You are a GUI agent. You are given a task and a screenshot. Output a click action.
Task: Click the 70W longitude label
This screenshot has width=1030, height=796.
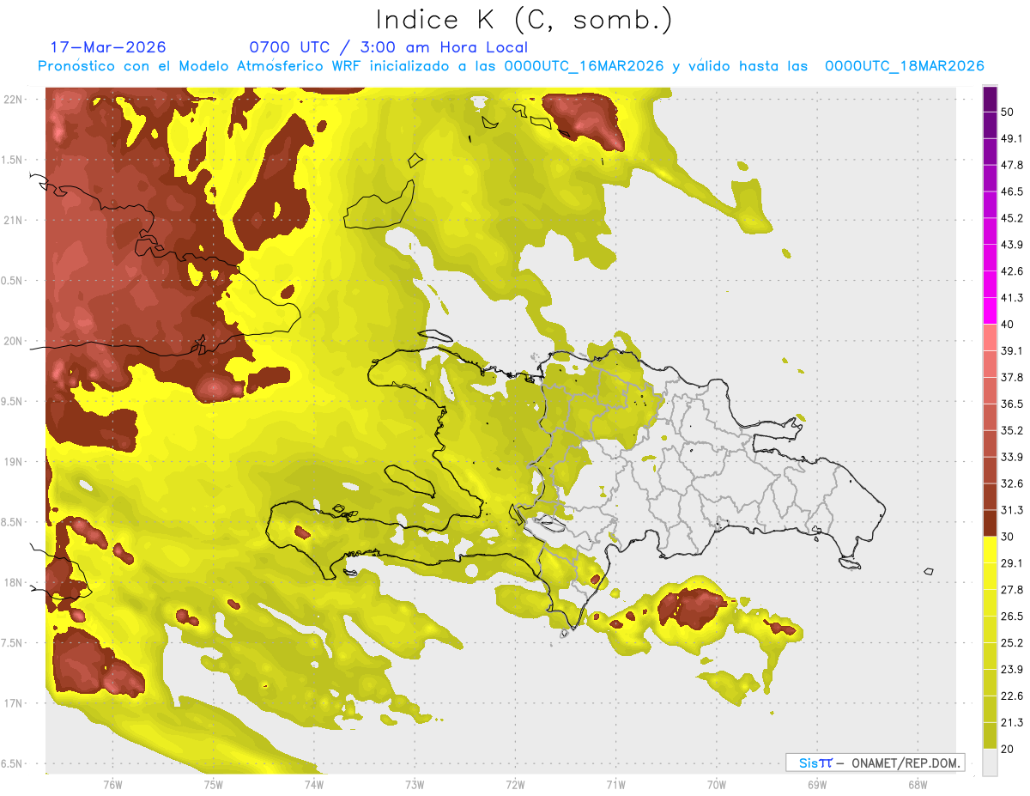point(716,785)
